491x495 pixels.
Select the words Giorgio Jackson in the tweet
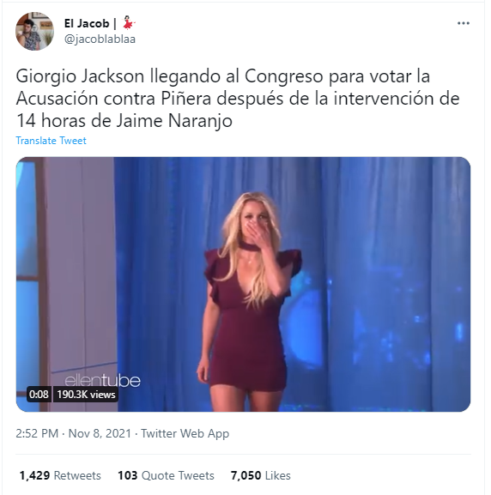pyautogui.click(x=80, y=76)
